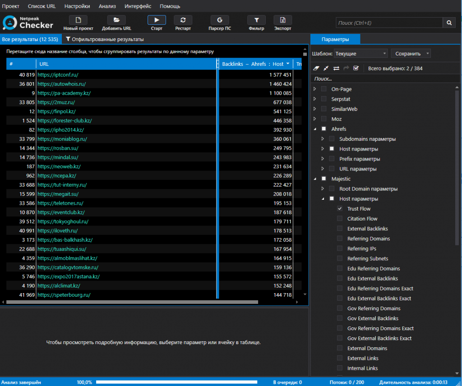Click the Новый проект toolbar icon
The width and height of the screenshot is (462, 386).
pos(78,20)
